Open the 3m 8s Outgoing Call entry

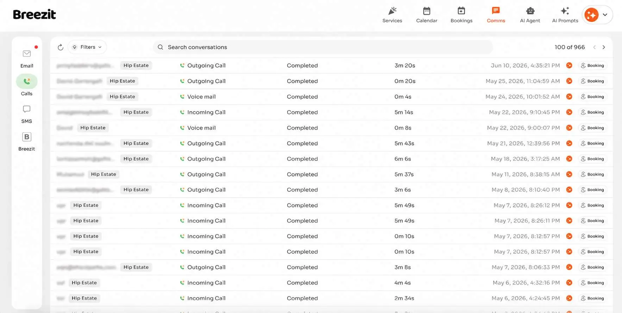(331, 267)
